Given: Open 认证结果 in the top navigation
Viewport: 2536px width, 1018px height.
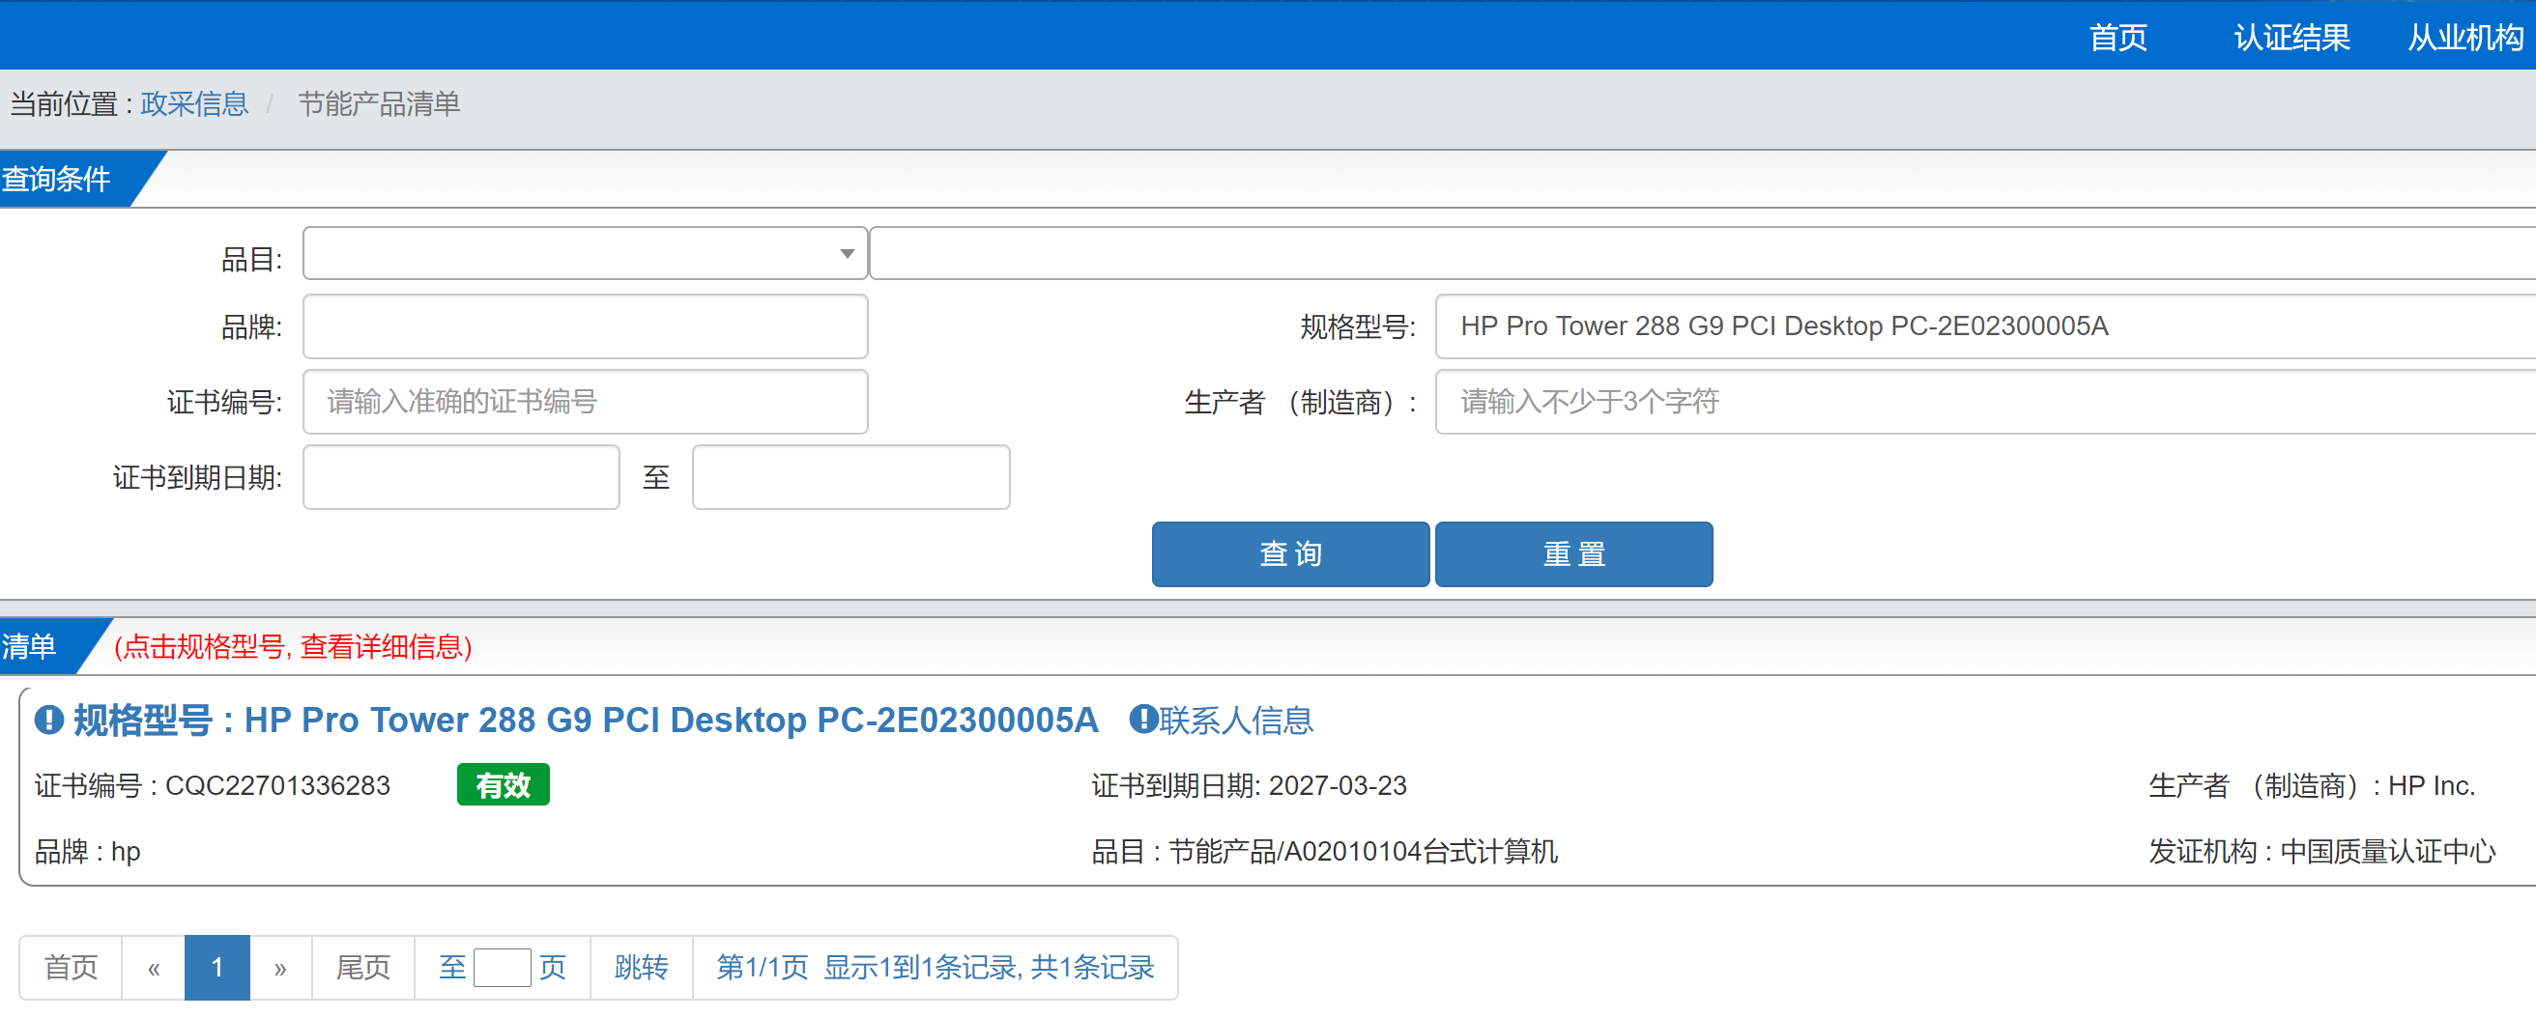Looking at the screenshot, I should pos(2291,38).
